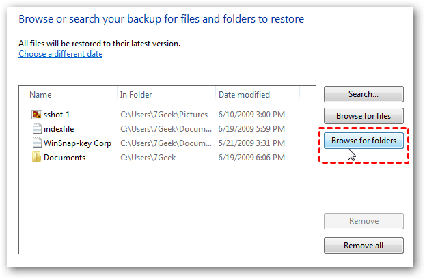The image size is (425, 279).
Task: Click the 5/21/2009 3:31 PM date entry
Action: pyautogui.click(x=251, y=143)
